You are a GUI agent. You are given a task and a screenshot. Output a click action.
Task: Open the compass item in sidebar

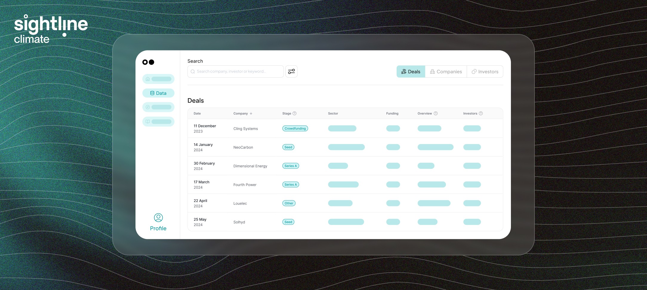[158, 107]
